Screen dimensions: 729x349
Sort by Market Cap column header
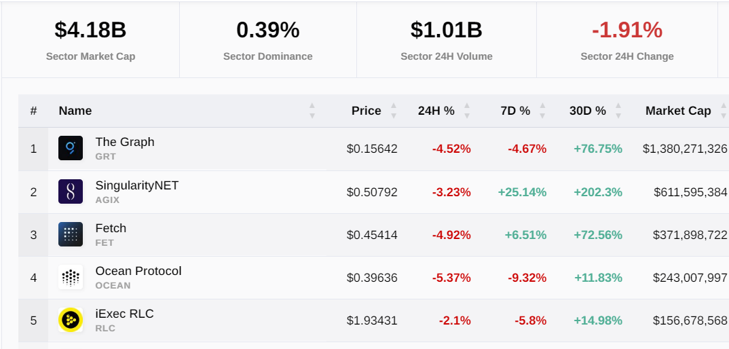click(x=678, y=111)
